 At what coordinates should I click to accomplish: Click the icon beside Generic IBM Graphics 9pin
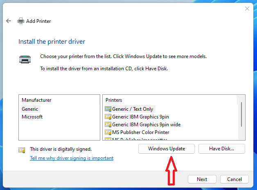(x=108, y=117)
